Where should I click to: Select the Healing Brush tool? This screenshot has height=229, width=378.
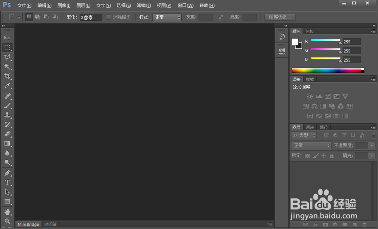(7, 96)
